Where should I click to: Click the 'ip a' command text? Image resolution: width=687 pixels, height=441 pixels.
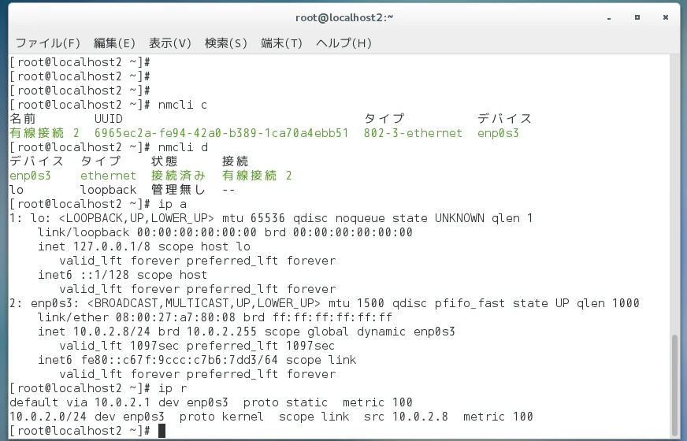173,204
